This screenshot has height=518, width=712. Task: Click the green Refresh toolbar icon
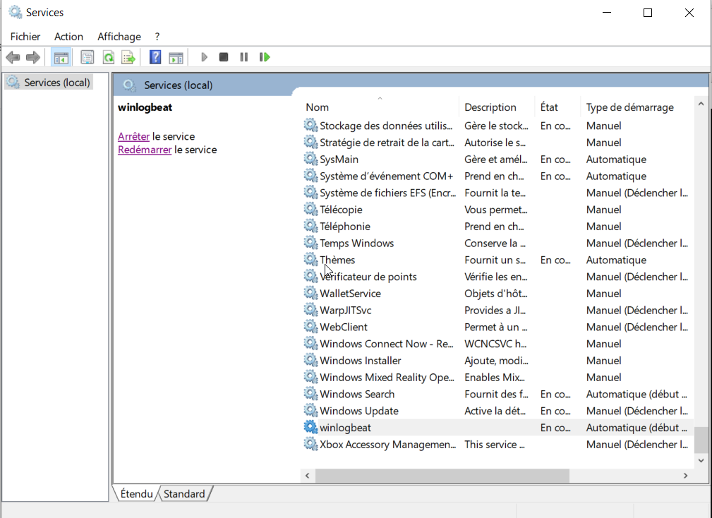click(x=108, y=57)
